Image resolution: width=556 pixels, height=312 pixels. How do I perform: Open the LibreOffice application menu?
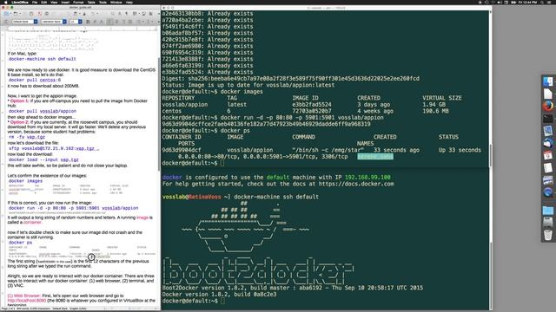20,2
